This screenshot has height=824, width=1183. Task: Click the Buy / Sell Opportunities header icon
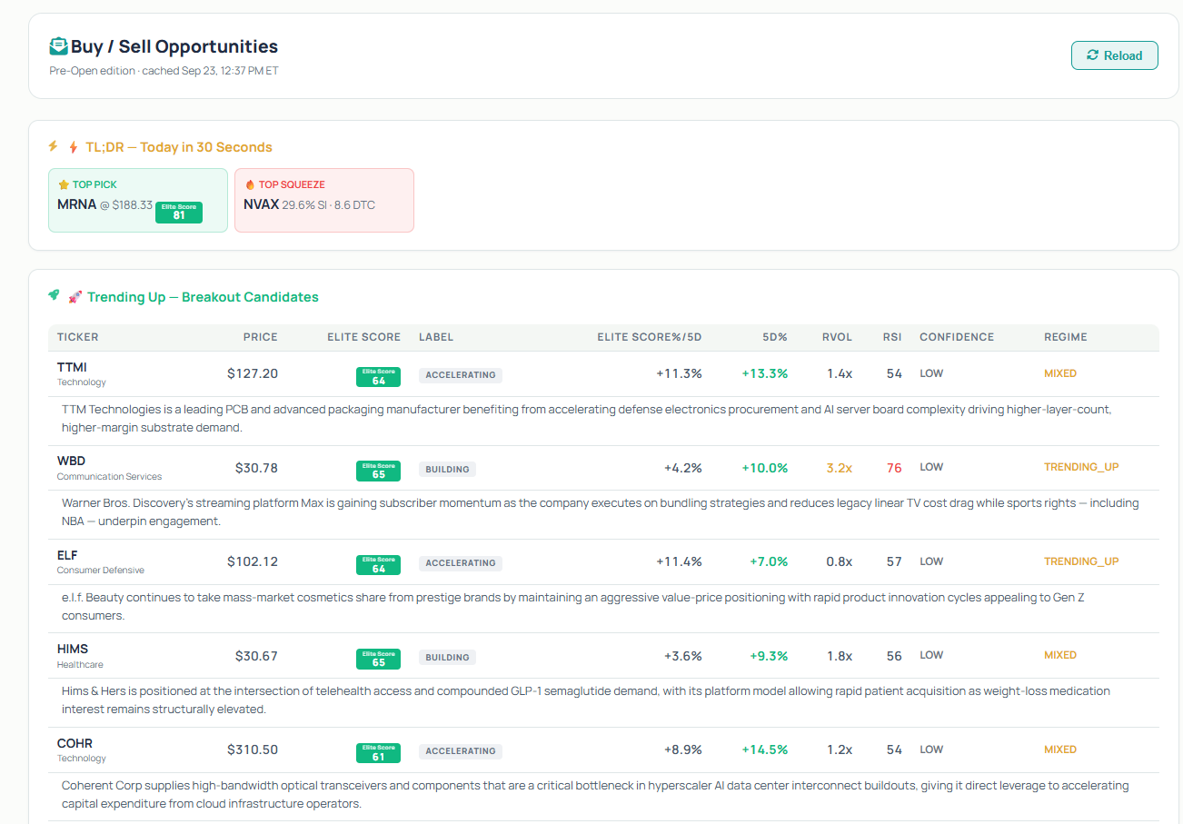pyautogui.click(x=58, y=46)
